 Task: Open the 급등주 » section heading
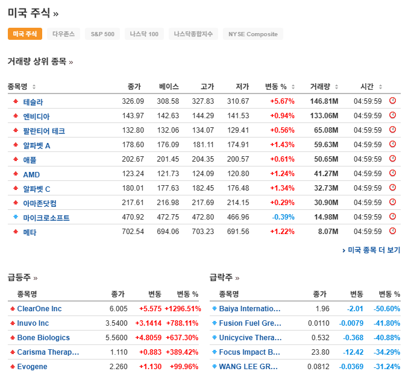point(22,277)
